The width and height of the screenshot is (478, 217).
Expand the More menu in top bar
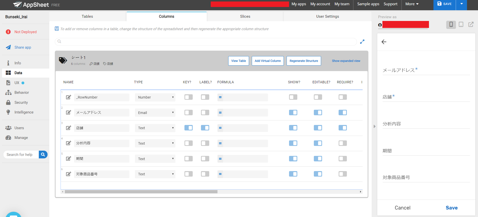click(x=412, y=4)
